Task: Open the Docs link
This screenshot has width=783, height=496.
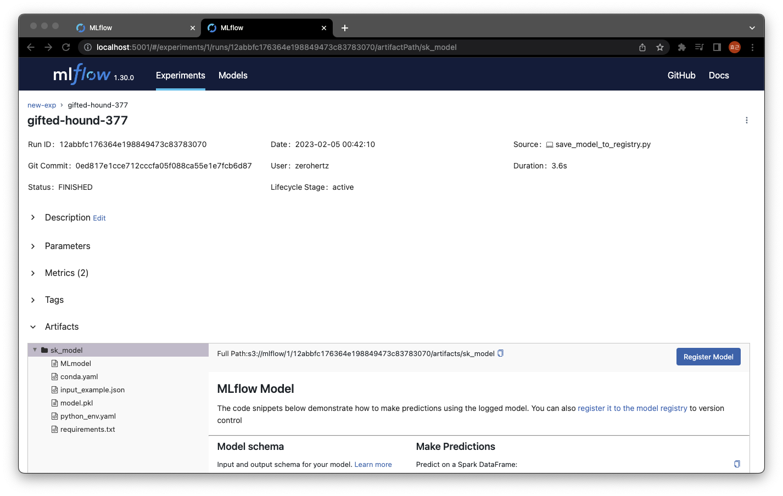Action: (719, 75)
